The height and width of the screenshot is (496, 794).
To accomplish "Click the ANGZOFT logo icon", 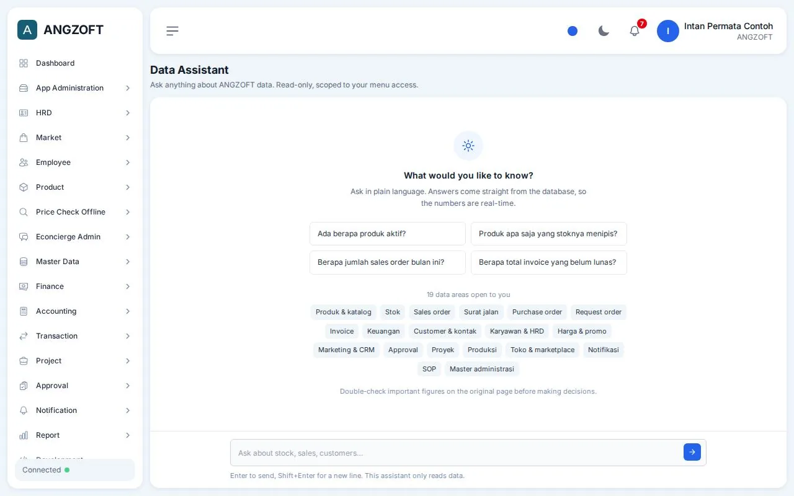I will (x=27, y=30).
